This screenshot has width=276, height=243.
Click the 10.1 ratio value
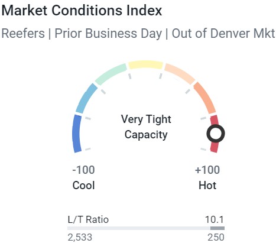click(x=215, y=219)
